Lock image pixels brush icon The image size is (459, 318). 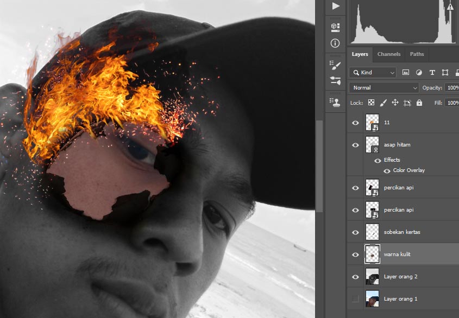383,103
